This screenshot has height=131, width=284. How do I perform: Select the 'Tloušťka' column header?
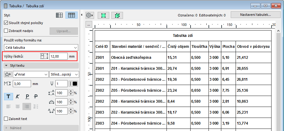tap(199, 47)
